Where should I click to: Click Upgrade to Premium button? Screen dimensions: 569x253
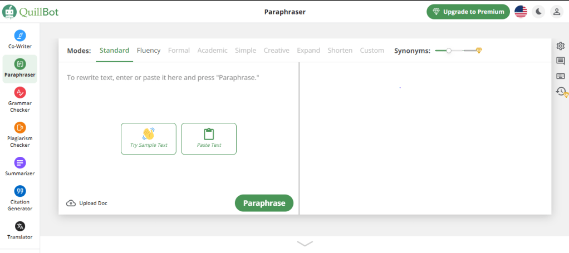468,12
